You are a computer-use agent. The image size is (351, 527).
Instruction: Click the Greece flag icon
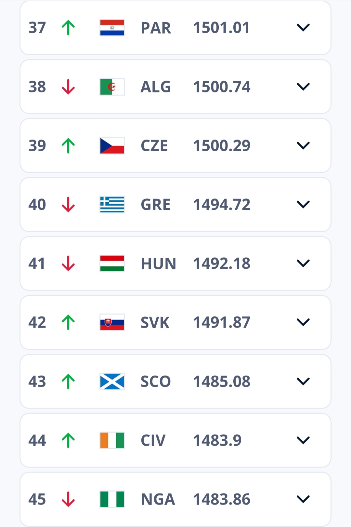[x=112, y=205]
